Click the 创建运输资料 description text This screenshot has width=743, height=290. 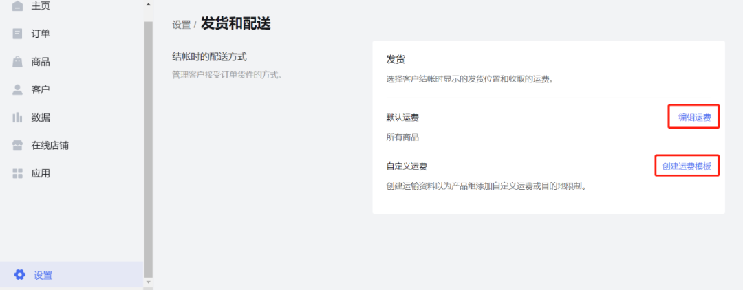(487, 186)
